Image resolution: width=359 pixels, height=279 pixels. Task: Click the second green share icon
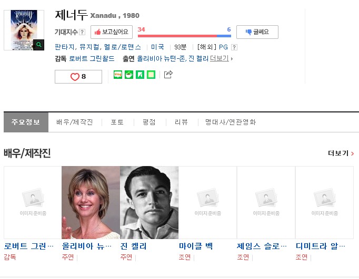pyautogui.click(x=129, y=75)
